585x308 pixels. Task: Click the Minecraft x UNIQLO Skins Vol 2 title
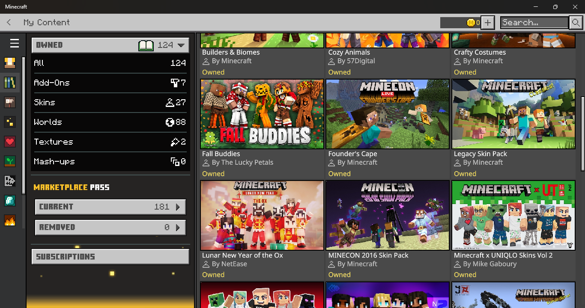coord(503,255)
